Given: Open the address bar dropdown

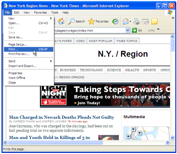Looking at the screenshot, I should point(127,30).
